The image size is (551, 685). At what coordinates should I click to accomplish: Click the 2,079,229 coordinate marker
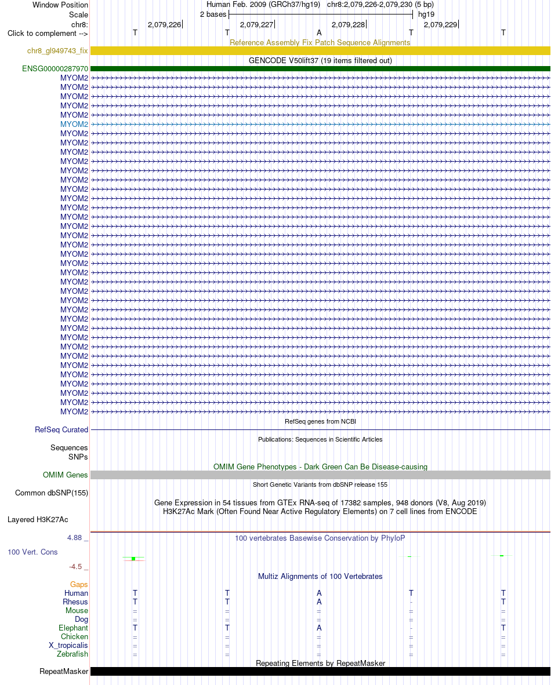441,24
